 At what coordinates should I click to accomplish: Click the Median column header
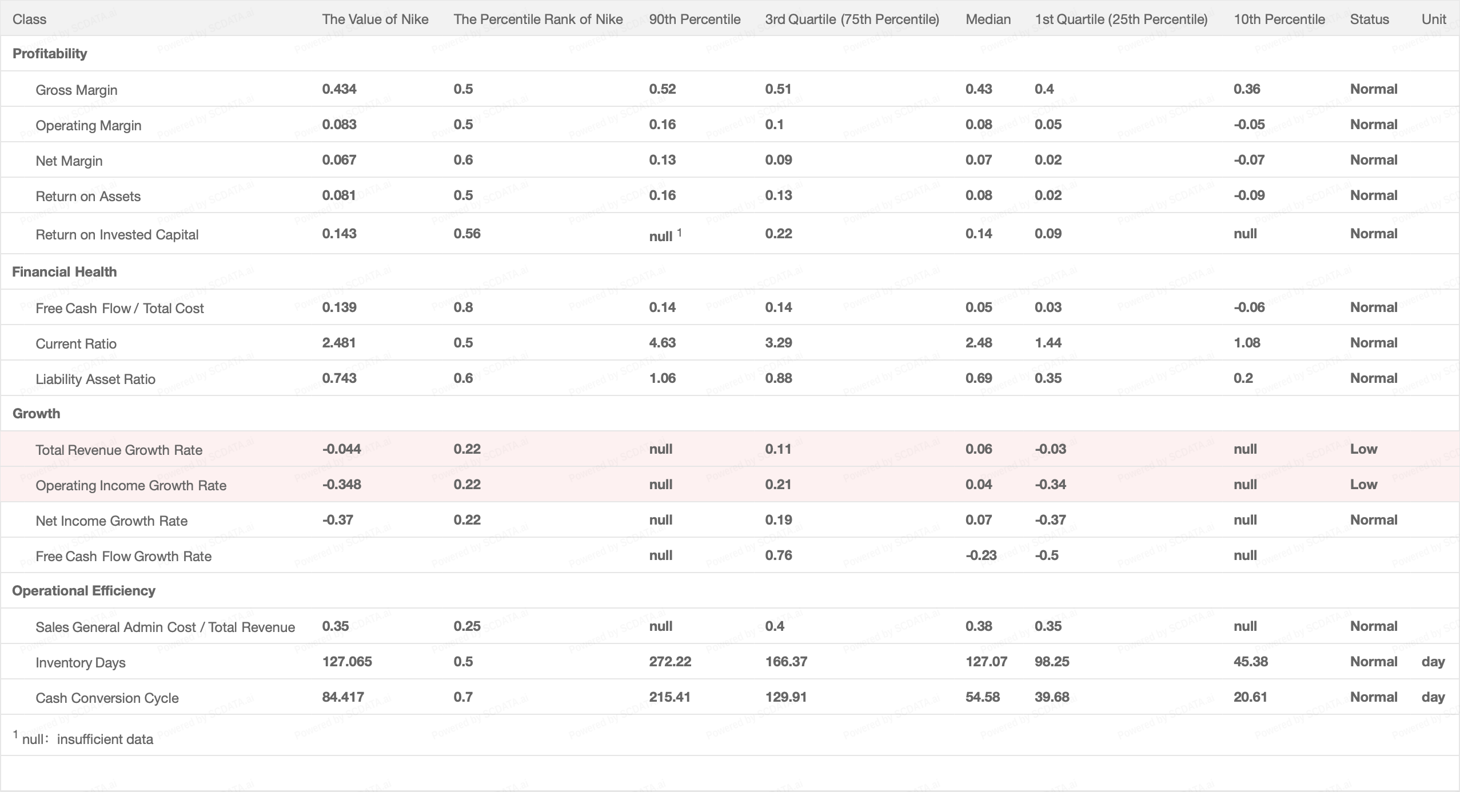tap(988, 19)
